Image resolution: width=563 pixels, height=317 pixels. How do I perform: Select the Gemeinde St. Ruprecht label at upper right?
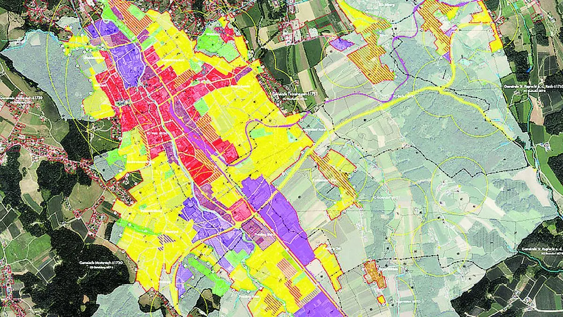point(533,87)
